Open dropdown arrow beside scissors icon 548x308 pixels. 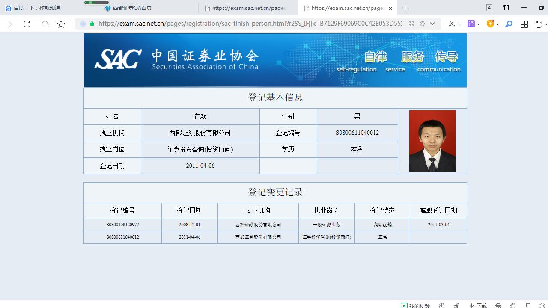point(459,24)
